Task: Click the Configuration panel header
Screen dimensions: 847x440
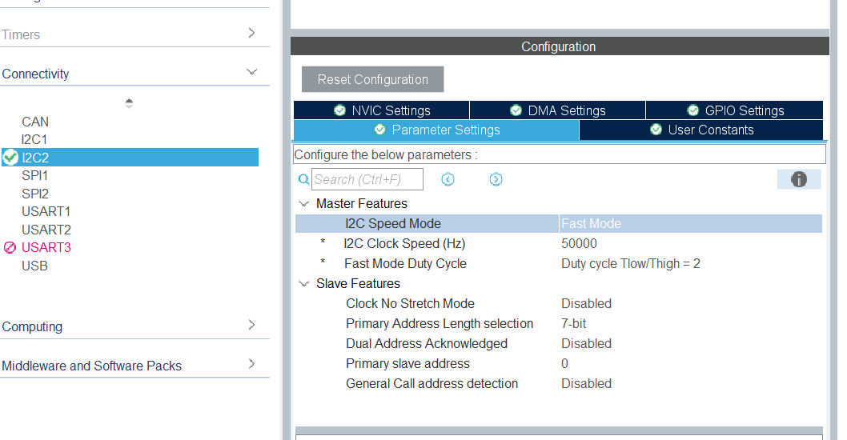Action: click(x=559, y=46)
